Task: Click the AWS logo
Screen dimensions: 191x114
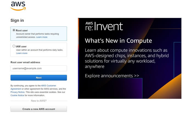Action: [18, 6]
